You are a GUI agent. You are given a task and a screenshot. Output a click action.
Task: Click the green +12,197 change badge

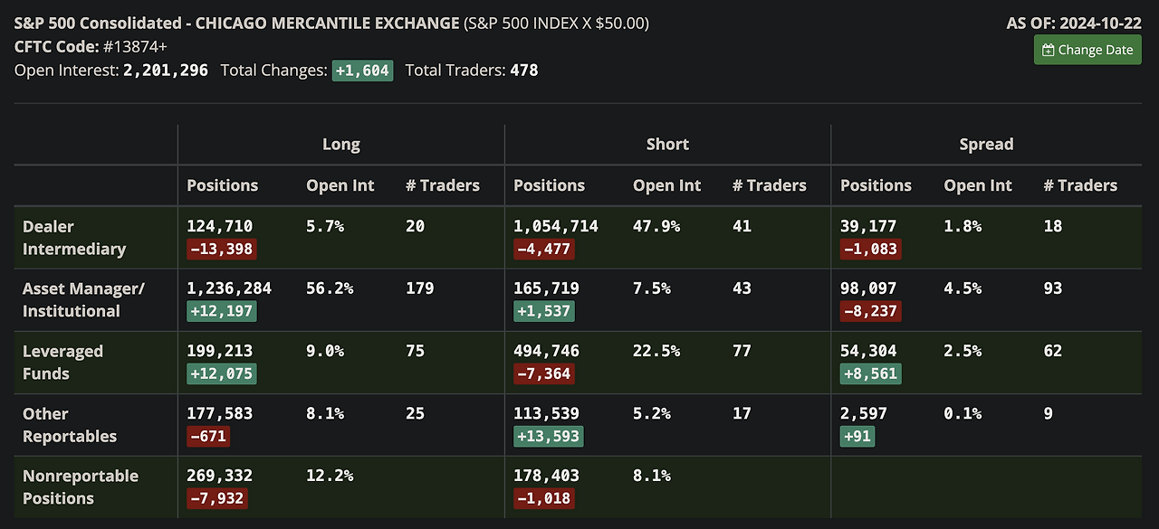[x=221, y=312]
